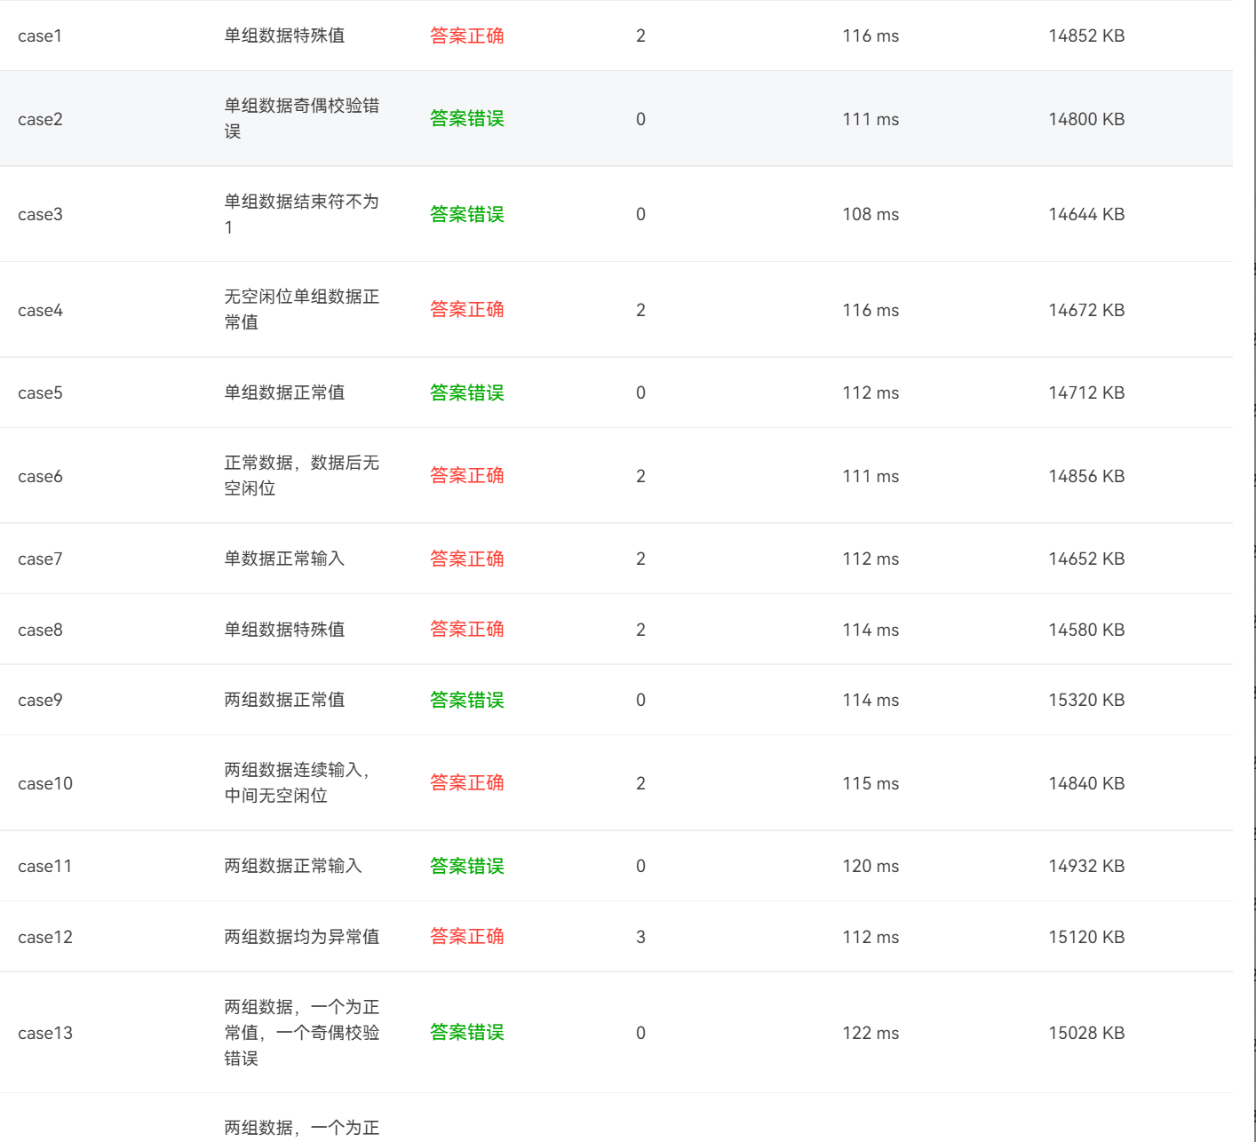This screenshot has height=1142, width=1256.
Task: Click case3 description 单组数据结束符不为1
Action: point(302,214)
